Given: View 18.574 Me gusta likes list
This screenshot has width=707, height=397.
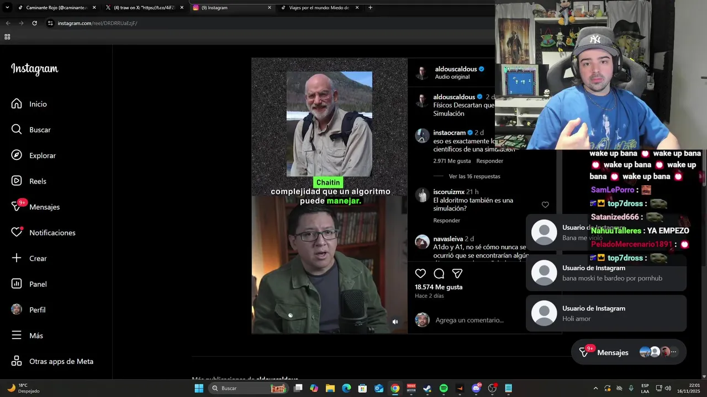Looking at the screenshot, I should click(x=439, y=287).
